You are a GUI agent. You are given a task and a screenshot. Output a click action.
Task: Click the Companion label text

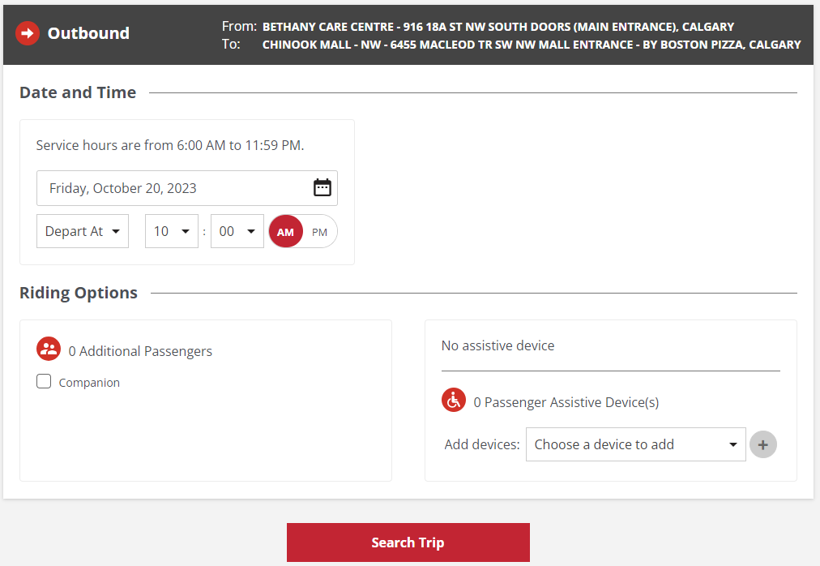[89, 383]
